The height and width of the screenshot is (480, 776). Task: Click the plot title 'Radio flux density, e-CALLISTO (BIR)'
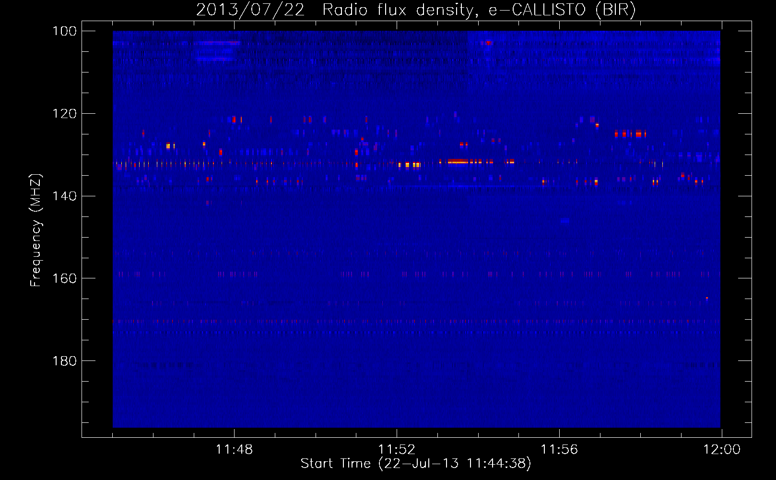[479, 10]
